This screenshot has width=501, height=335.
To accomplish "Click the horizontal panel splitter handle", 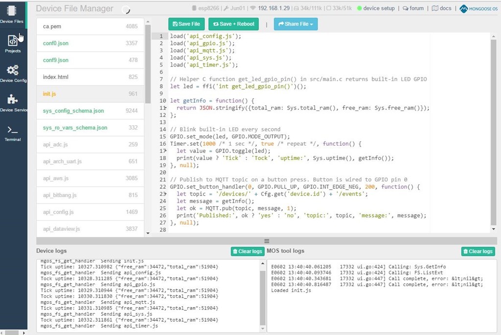I will [x=267, y=241].
